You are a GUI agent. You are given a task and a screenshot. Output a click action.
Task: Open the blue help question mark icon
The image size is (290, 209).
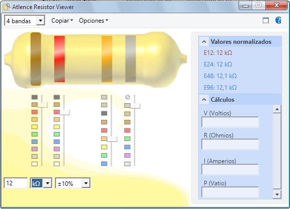click(278, 20)
